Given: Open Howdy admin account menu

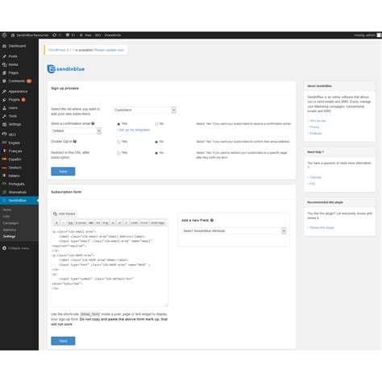Looking at the screenshot, I should tap(367, 35).
